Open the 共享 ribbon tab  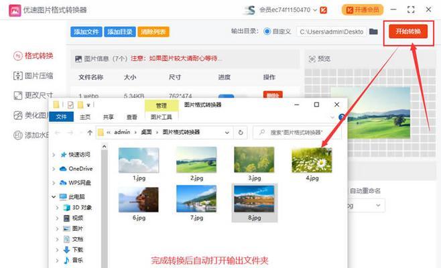pyautogui.click(x=108, y=117)
